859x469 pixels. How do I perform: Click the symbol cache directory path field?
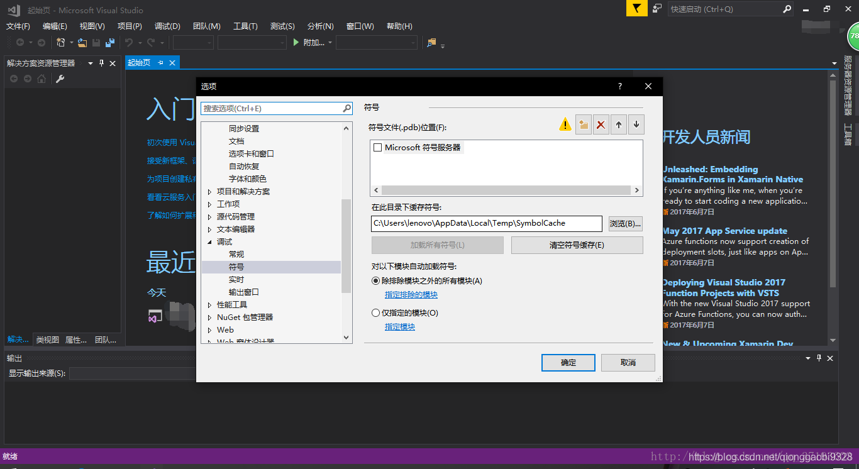click(487, 223)
